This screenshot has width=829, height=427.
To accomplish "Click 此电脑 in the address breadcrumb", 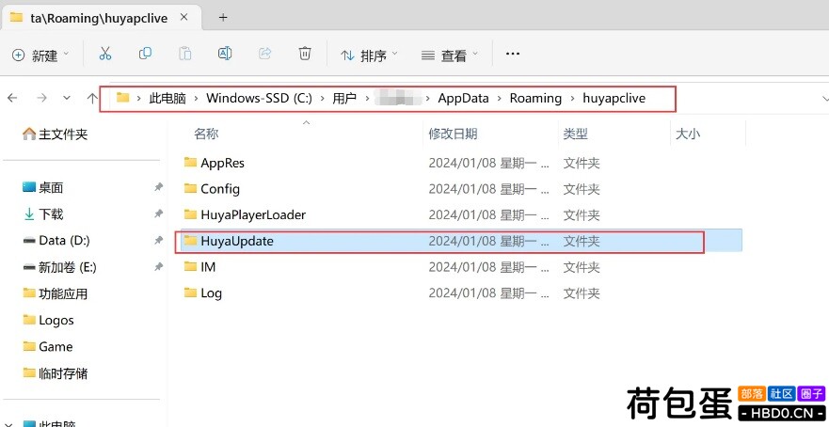I will [167, 99].
